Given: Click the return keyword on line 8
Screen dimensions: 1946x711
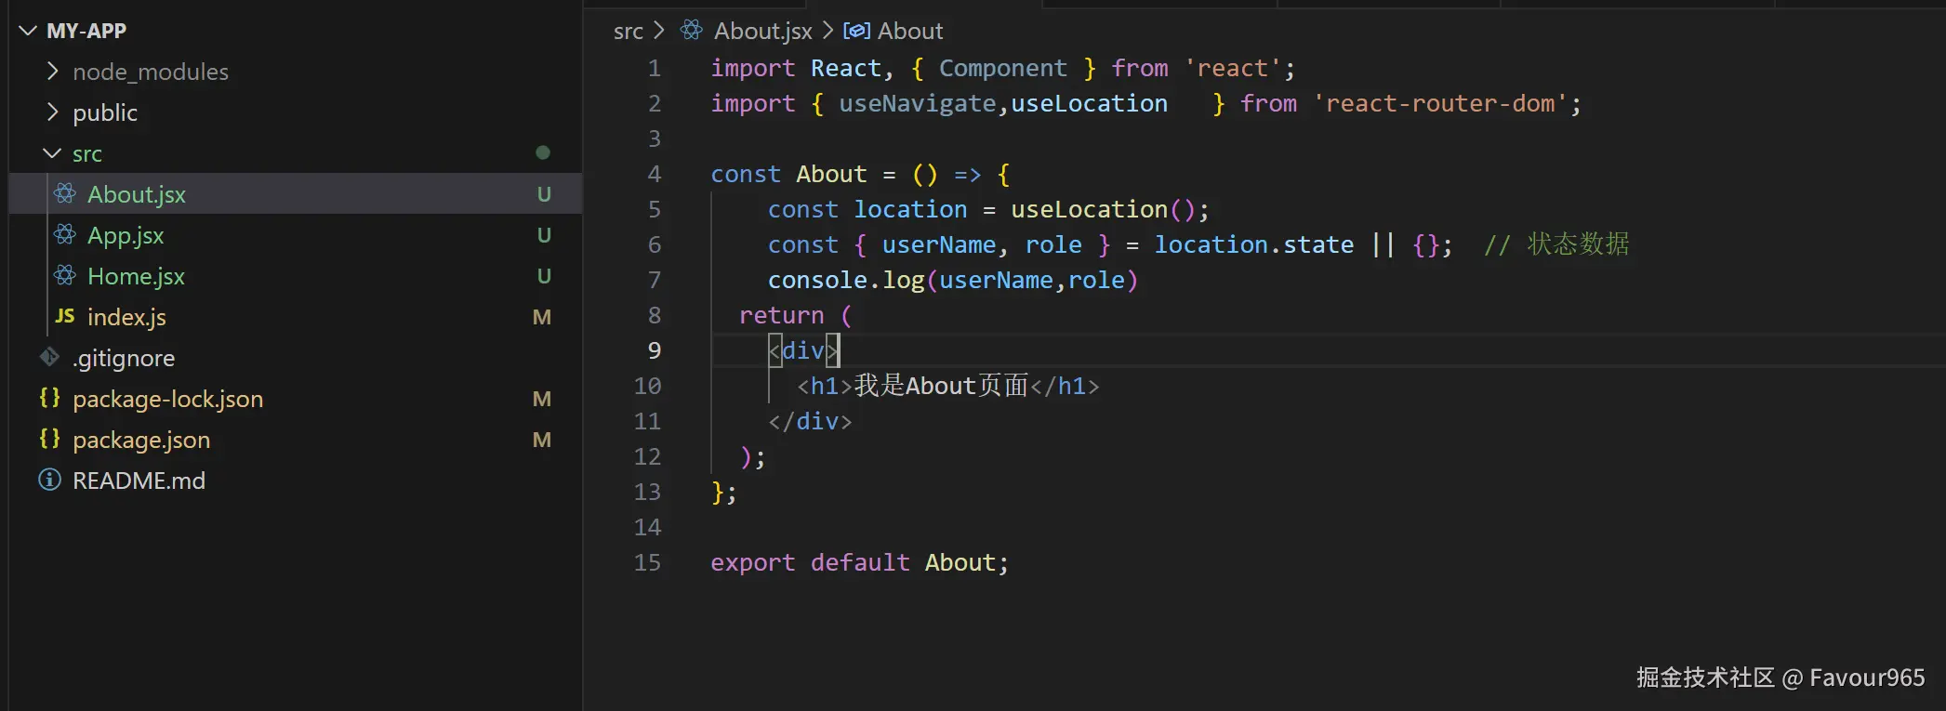Looking at the screenshot, I should tap(781, 315).
